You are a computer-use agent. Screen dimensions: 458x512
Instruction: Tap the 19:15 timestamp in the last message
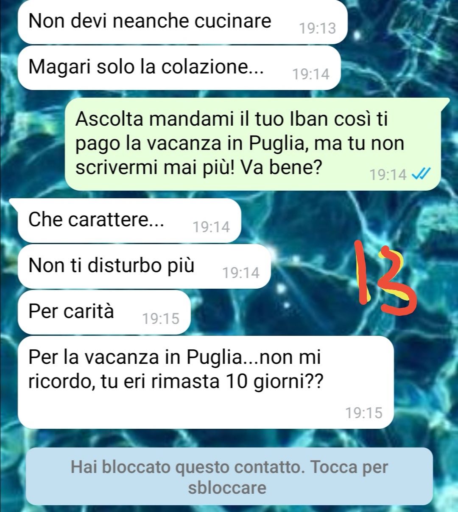tap(363, 413)
